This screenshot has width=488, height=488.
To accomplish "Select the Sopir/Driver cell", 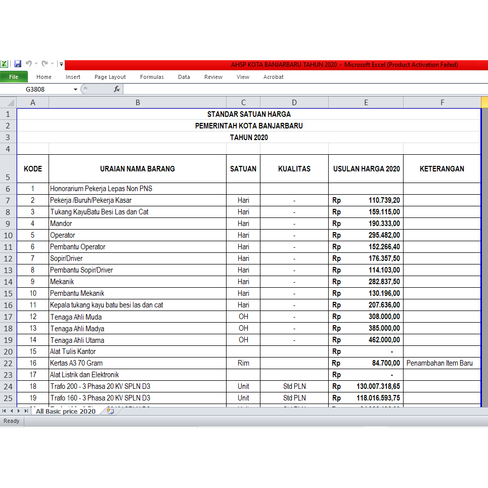I will 138,258.
